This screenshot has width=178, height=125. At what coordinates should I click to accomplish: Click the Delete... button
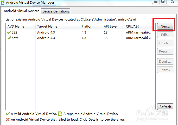pyautogui.click(x=165, y=43)
